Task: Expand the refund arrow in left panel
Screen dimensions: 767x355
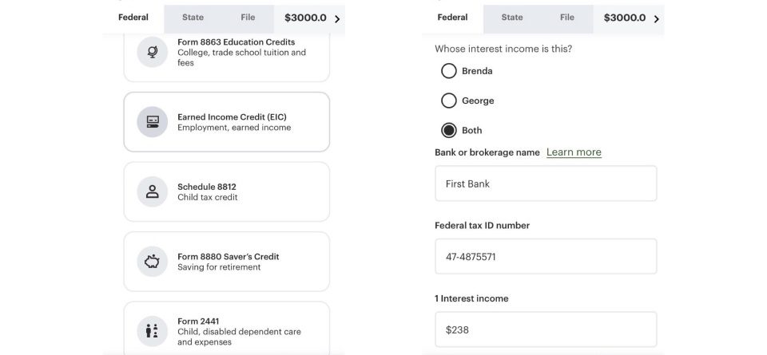Action: 337,18
